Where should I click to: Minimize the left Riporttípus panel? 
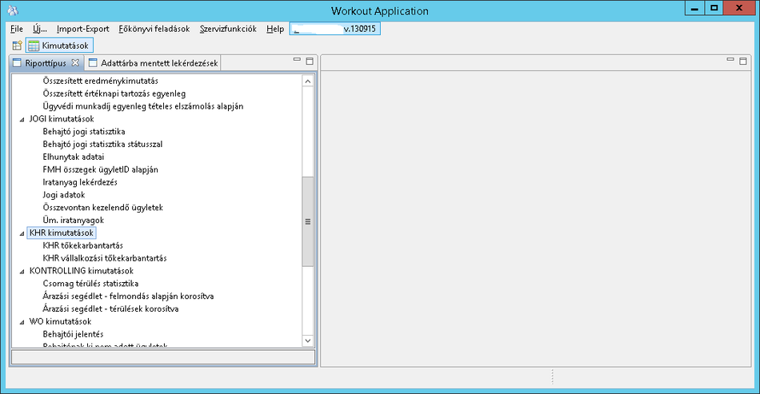coord(296,61)
